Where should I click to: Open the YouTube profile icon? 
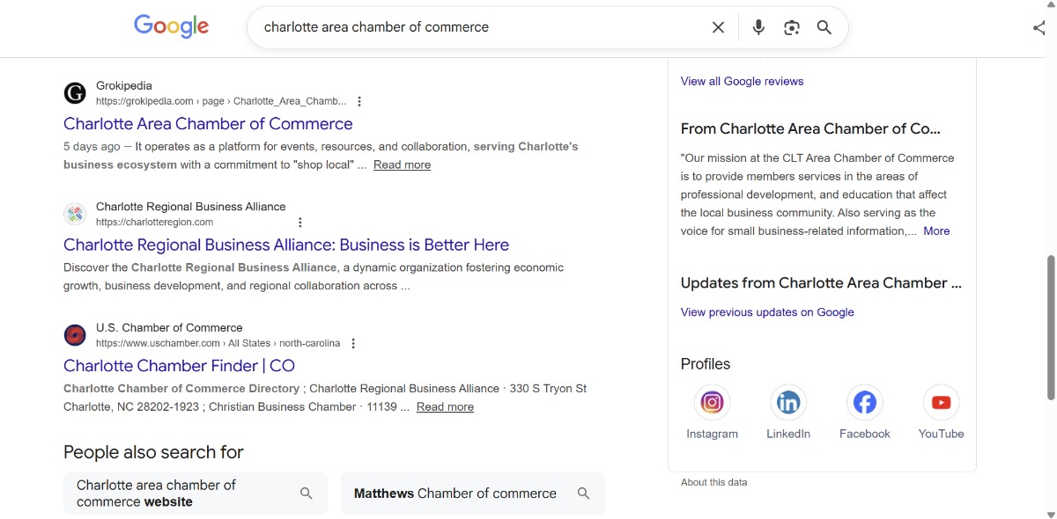pyautogui.click(x=941, y=403)
